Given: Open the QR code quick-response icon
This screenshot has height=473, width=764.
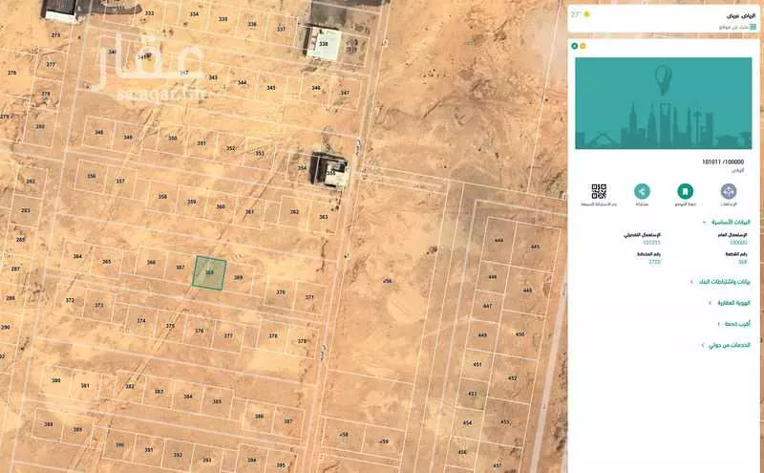Looking at the screenshot, I should pyautogui.click(x=599, y=192).
